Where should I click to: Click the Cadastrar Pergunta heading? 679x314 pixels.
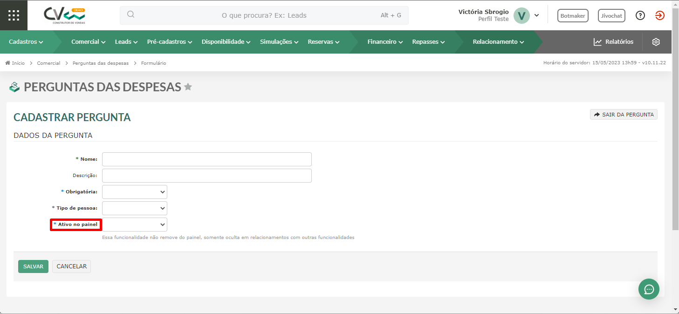[72, 117]
